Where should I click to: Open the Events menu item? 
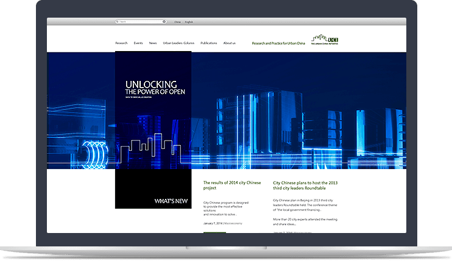point(138,43)
